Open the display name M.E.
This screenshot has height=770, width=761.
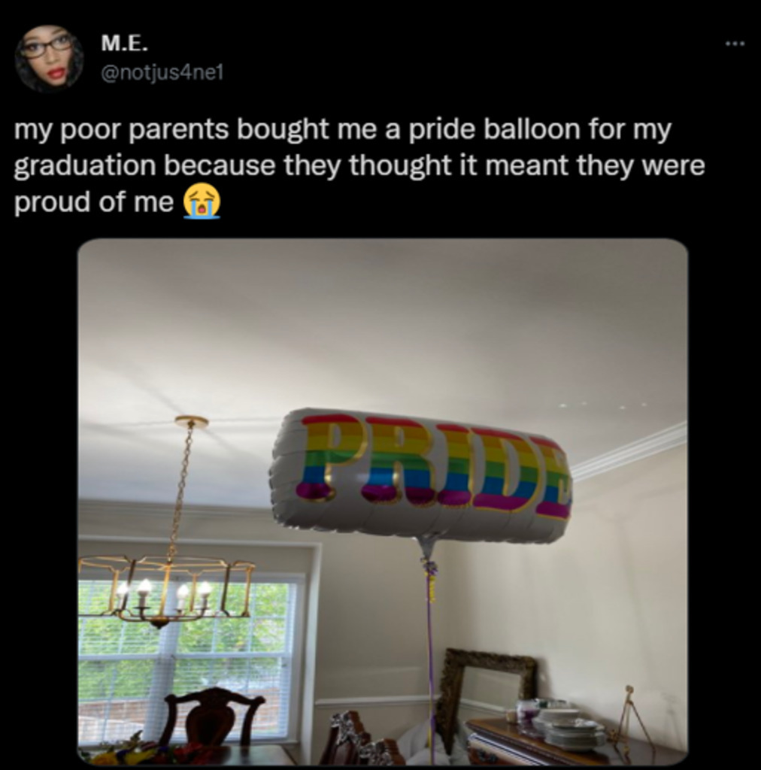click(x=124, y=44)
